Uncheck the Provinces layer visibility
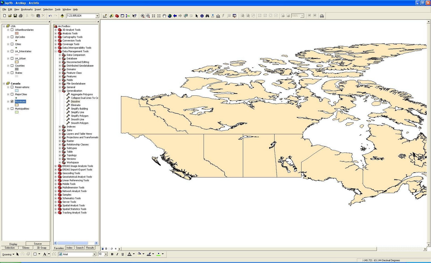 [12, 101]
